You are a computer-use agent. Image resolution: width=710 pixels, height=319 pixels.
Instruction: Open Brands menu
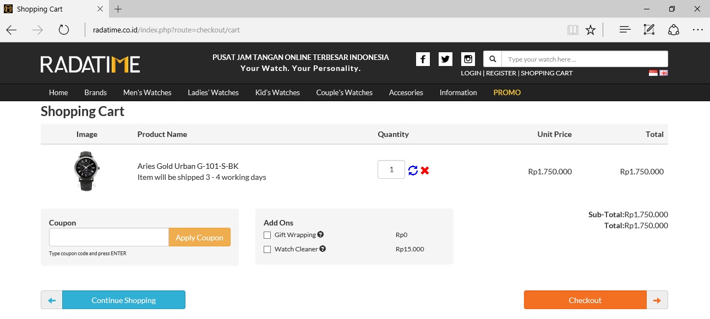(96, 92)
